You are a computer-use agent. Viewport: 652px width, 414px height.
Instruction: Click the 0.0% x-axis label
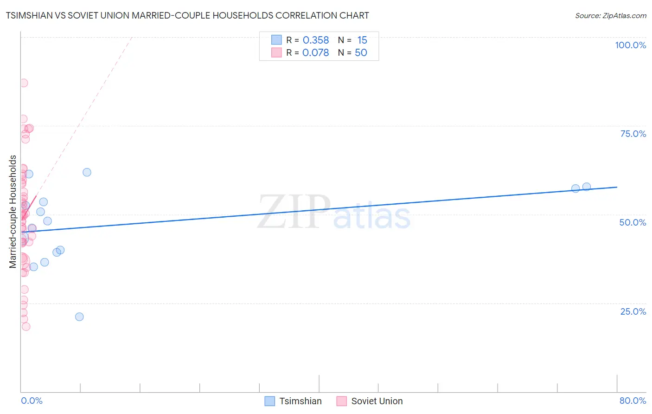(32, 401)
